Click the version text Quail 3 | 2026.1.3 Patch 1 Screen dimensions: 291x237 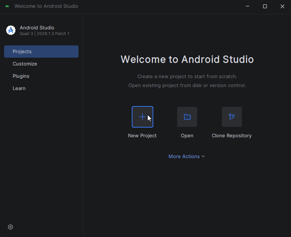click(x=45, y=33)
